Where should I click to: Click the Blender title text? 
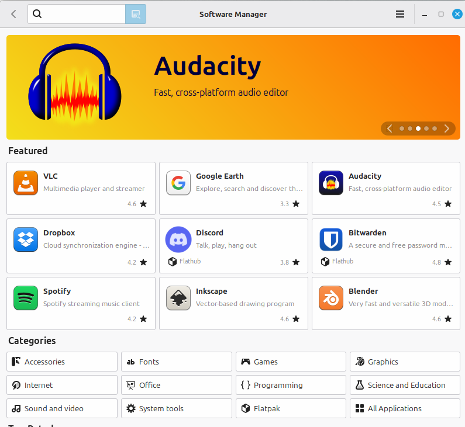[363, 291]
